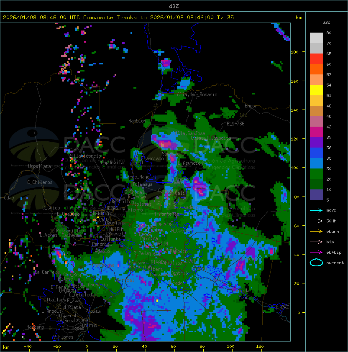Click the 'Zapata' map label
The height and width of the screenshot is (352, 348).
tap(93, 311)
